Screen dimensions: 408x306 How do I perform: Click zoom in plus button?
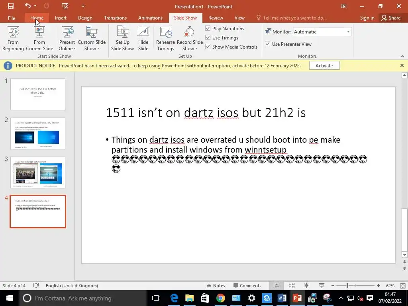379,285
